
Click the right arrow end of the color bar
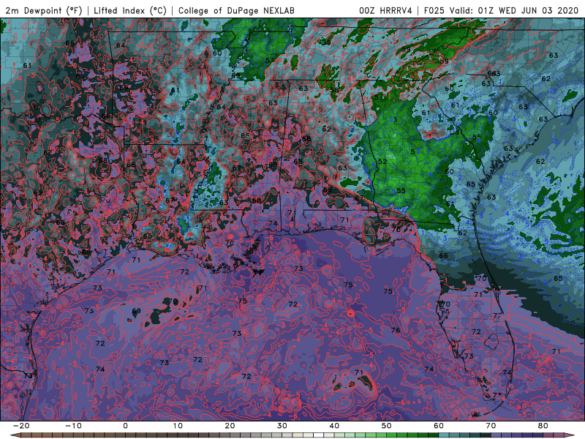coord(571,435)
